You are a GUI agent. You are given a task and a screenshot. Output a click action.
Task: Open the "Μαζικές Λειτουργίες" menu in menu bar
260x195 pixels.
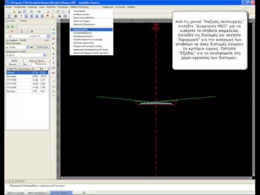point(80,7)
